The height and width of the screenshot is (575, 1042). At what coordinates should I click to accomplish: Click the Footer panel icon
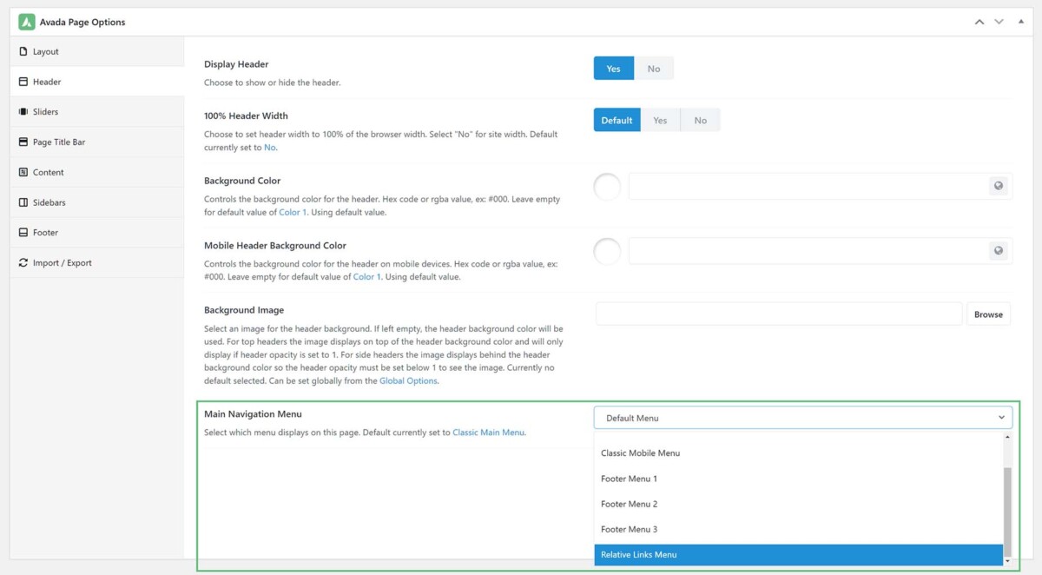point(25,232)
